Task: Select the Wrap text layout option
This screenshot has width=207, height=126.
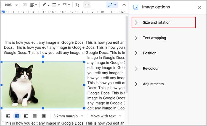Action: click(x=17, y=116)
